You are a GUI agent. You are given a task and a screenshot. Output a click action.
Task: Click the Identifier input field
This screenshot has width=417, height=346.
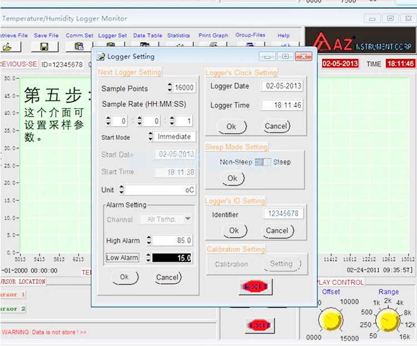[x=283, y=214]
